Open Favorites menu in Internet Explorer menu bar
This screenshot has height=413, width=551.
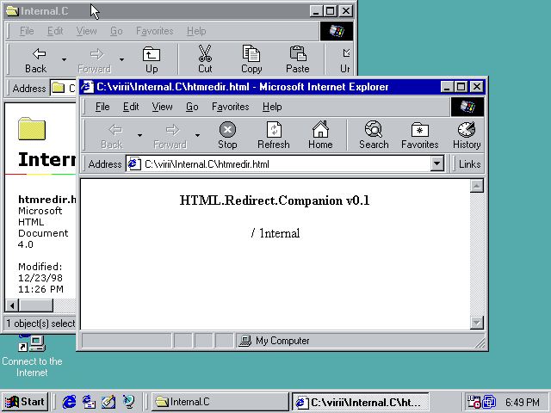tap(230, 107)
